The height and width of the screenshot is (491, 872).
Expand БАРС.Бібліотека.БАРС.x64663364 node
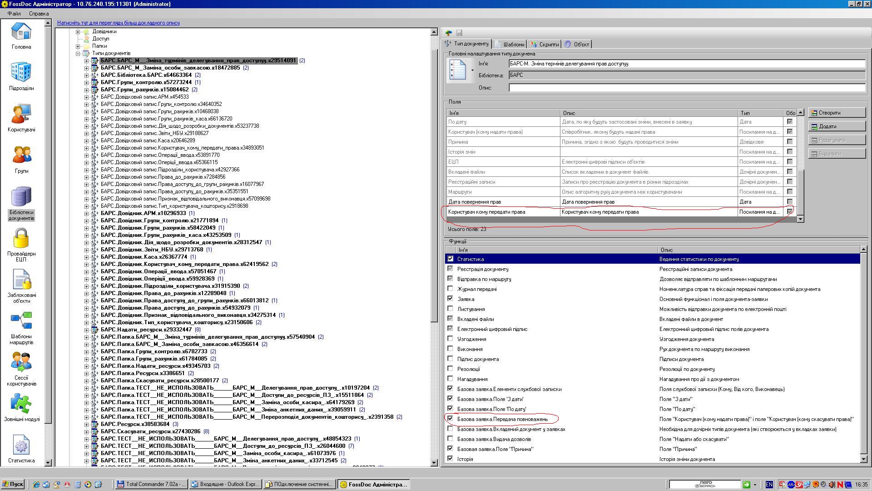[86, 75]
